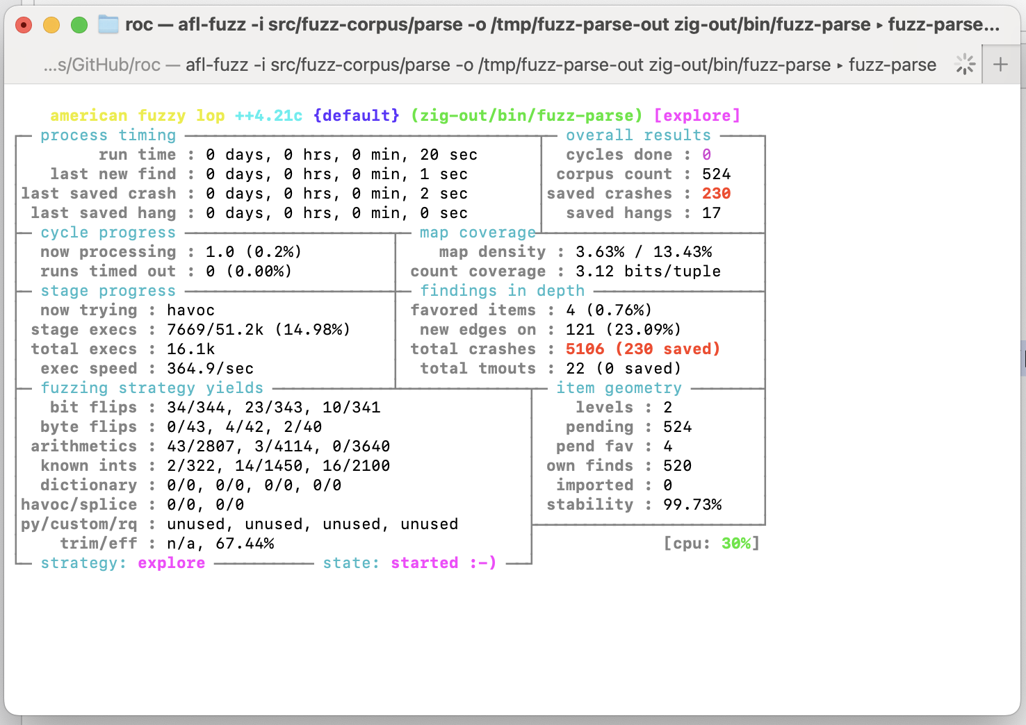This screenshot has width=1026, height=725.
Task: Open a new terminal tab with plus button
Action: 1000,65
